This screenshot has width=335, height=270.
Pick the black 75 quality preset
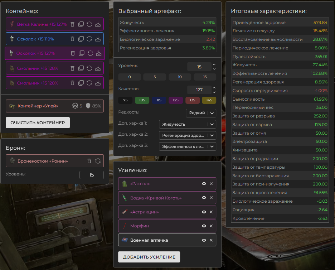tap(125, 100)
